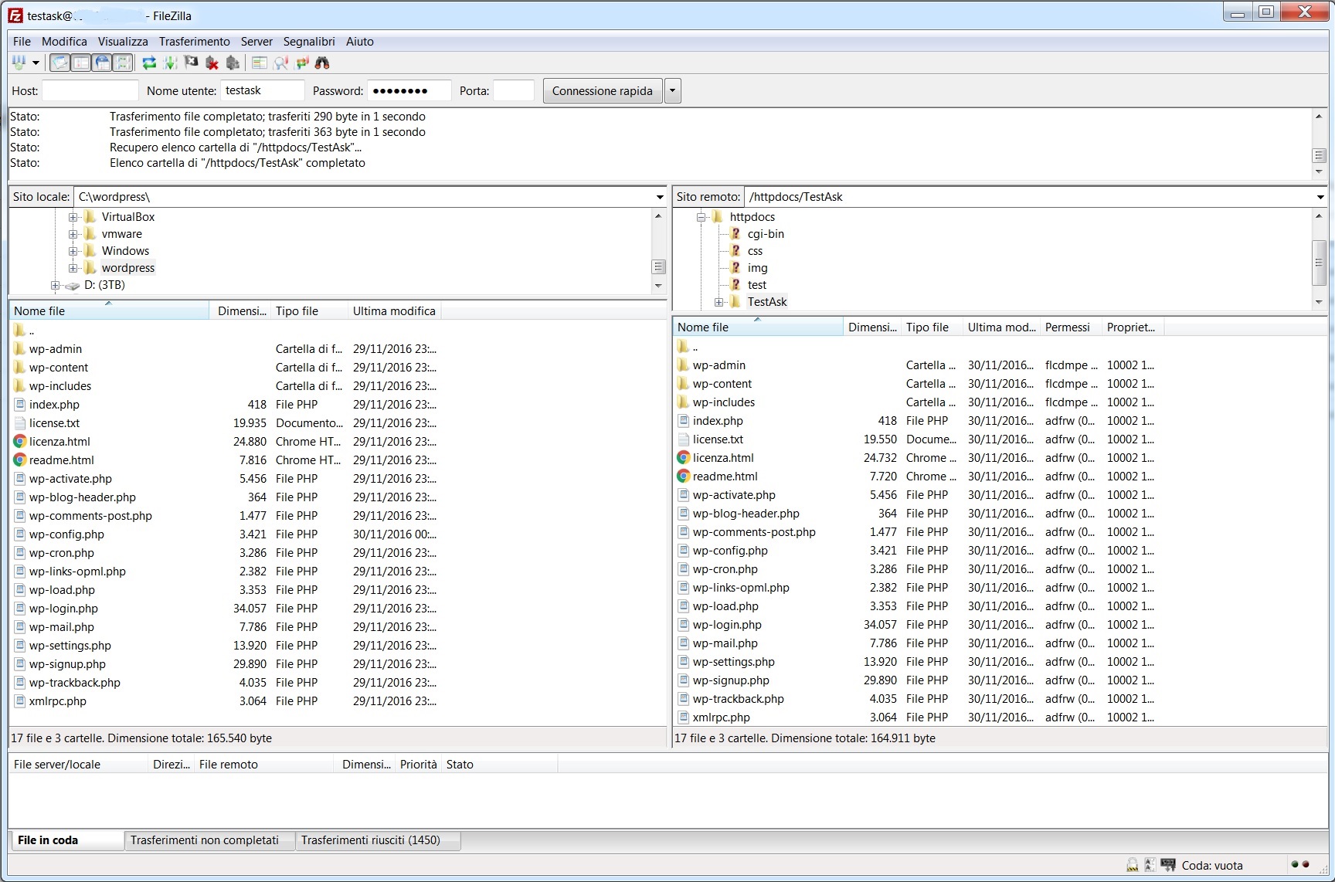The image size is (1335, 882).
Task: Focus the Password field
Action: click(409, 90)
